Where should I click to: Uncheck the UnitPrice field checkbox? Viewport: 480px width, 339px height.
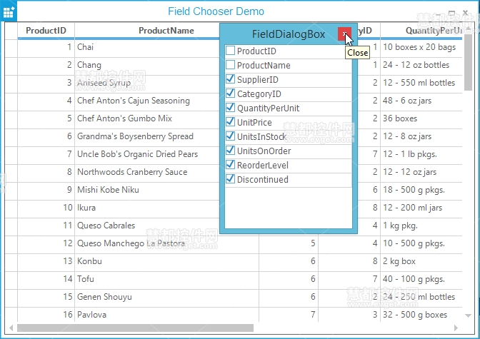point(230,122)
